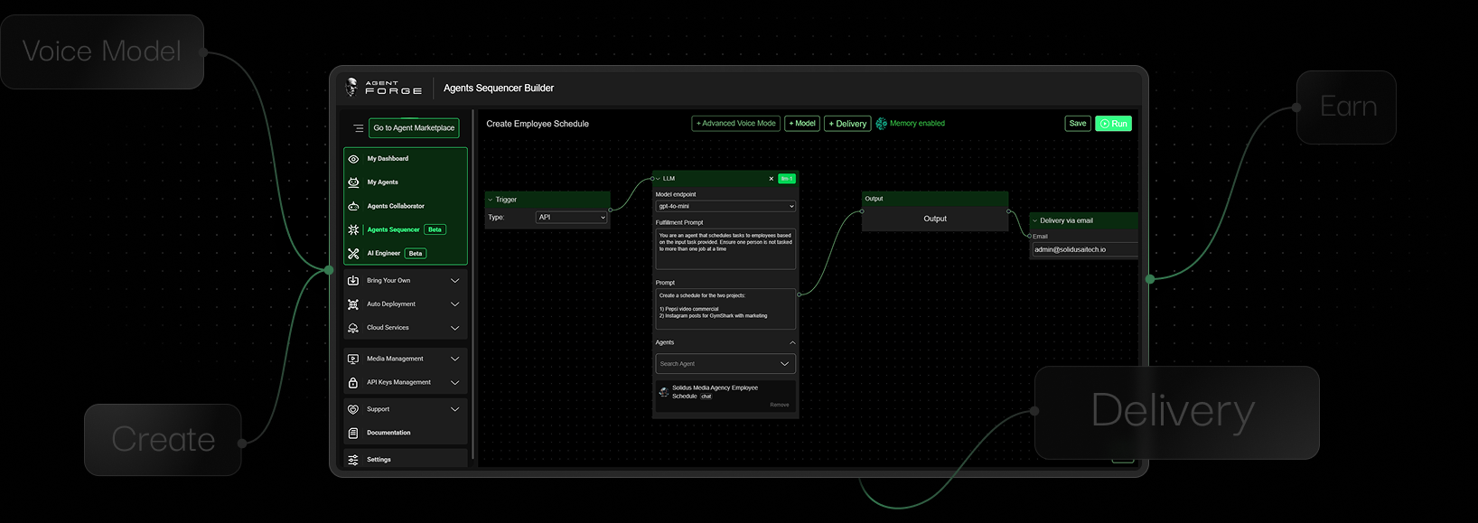The image size is (1478, 523).
Task: Collapse the Agents section caret
Action: tap(792, 343)
